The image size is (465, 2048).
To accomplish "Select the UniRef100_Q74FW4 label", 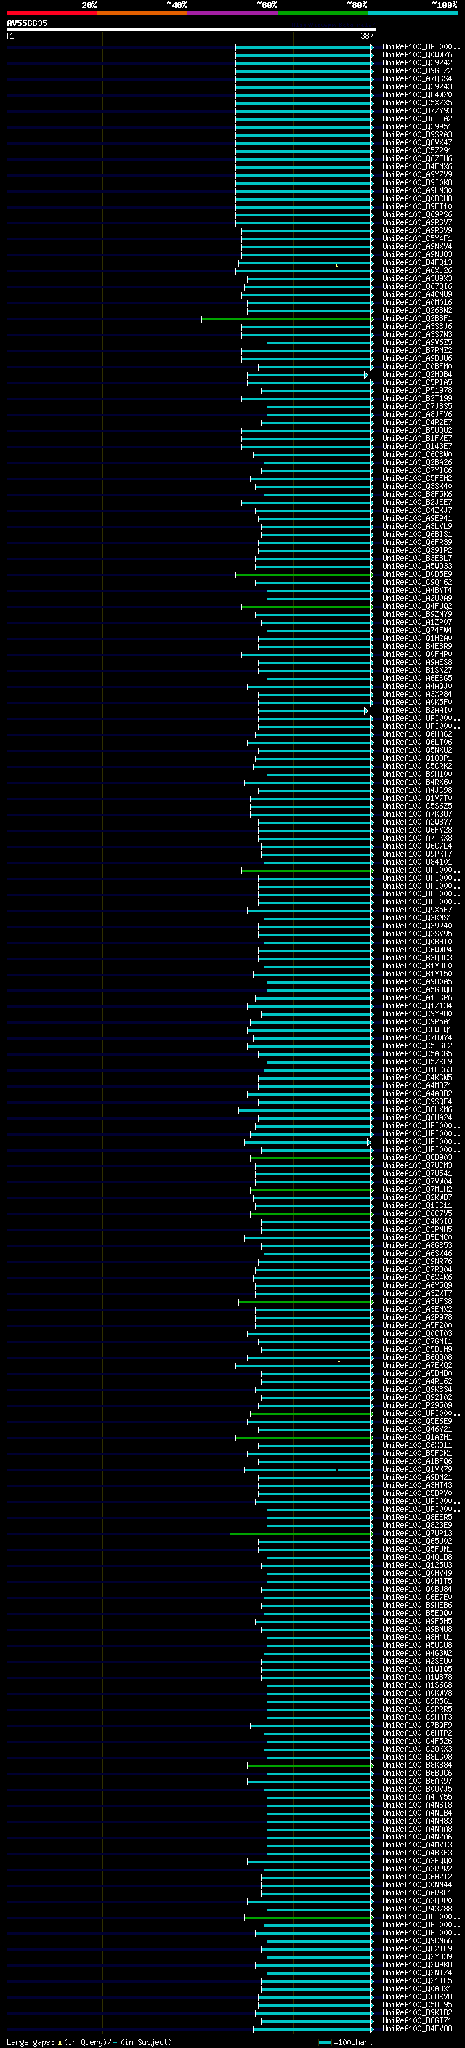I will [417, 630].
